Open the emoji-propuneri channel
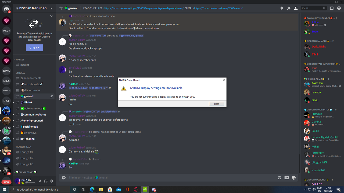Viewport: 344px width, 193px height. 34,121
